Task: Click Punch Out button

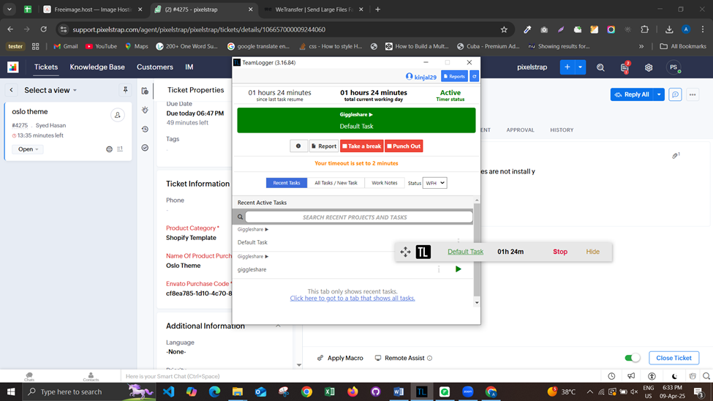Action: pyautogui.click(x=404, y=146)
